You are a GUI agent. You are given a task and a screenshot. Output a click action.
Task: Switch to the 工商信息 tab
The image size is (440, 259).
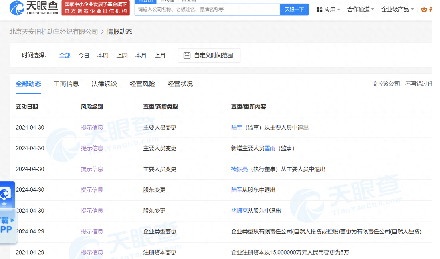click(x=66, y=84)
